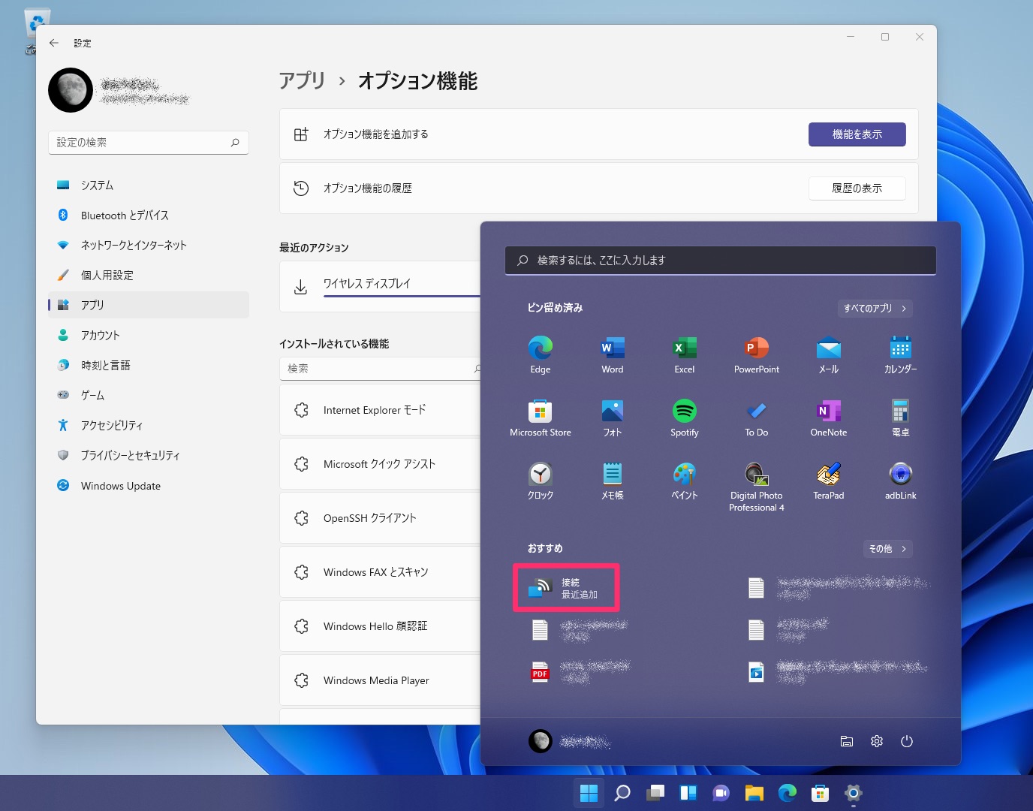Click 履歴の表示 button

[x=857, y=188]
